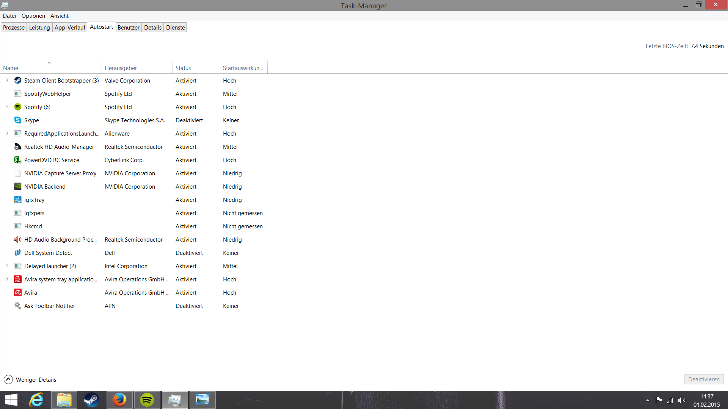Click the volume icon in system tray

coord(682,400)
